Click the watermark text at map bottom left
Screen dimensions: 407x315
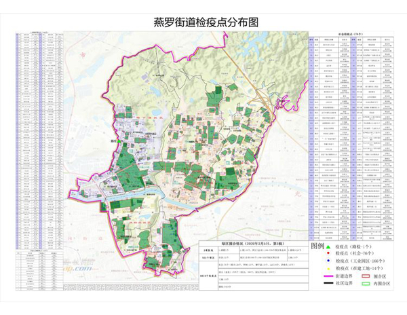tap(77, 268)
